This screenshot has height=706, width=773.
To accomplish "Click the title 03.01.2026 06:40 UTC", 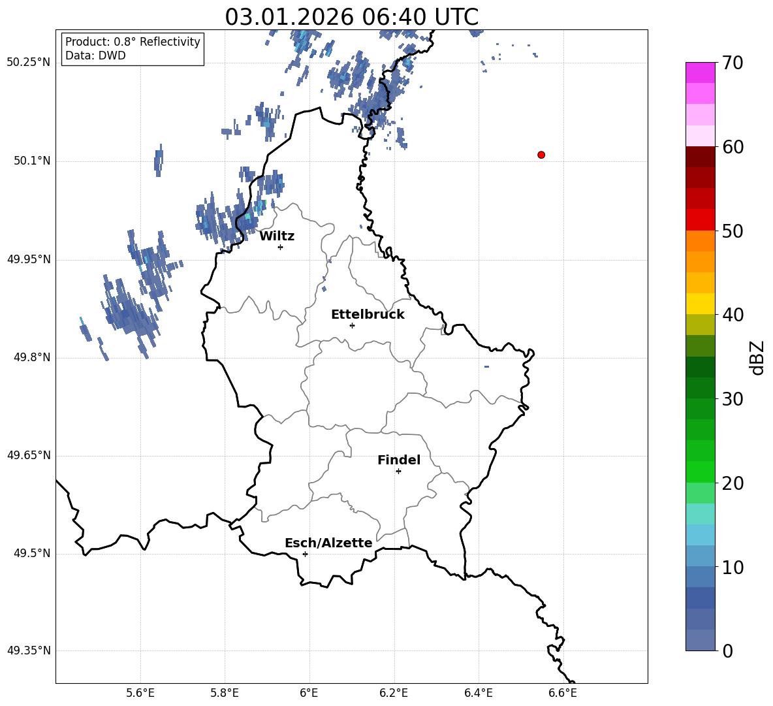I will point(352,17).
